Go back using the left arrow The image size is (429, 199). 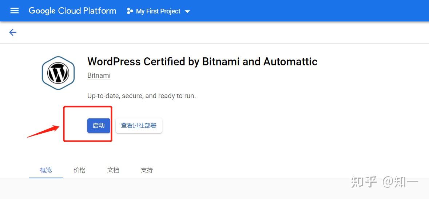(x=13, y=32)
